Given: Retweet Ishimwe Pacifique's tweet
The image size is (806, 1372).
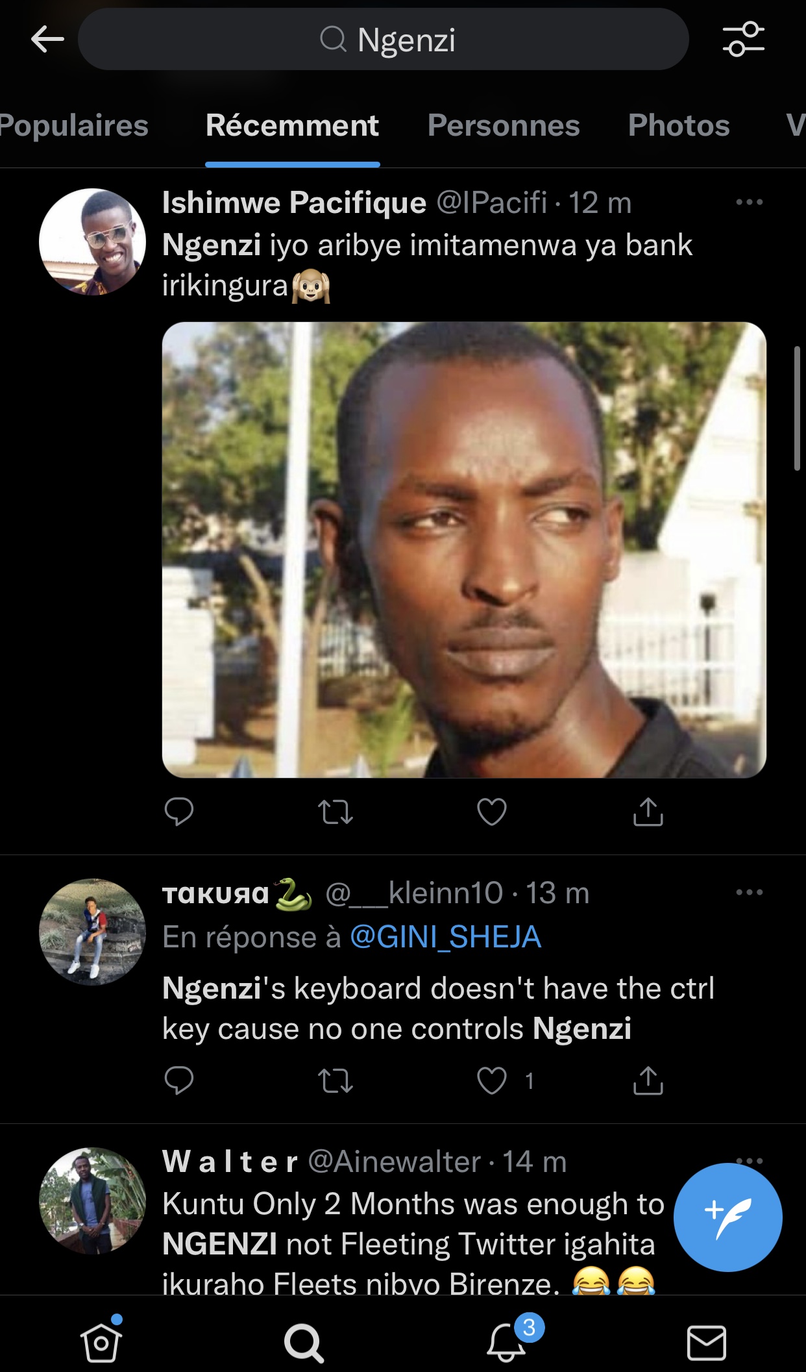Looking at the screenshot, I should [336, 812].
